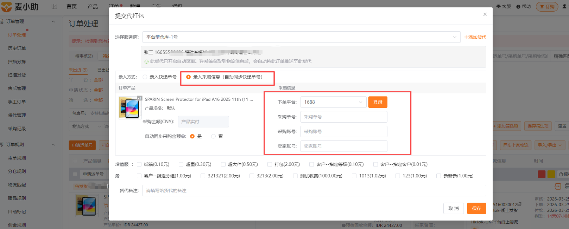Open 物流匹配 in the sidebar

(17, 185)
